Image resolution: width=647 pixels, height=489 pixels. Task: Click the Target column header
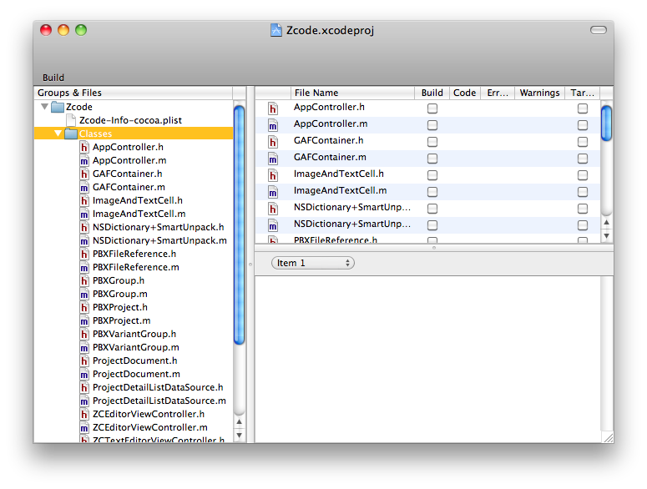(x=582, y=93)
